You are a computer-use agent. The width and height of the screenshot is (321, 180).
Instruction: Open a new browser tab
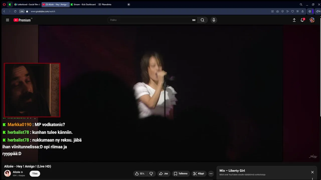pos(129,4)
